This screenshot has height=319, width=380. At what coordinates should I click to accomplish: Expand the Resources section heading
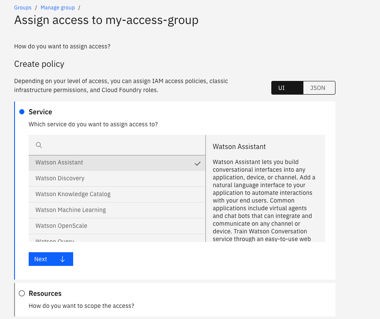click(45, 293)
